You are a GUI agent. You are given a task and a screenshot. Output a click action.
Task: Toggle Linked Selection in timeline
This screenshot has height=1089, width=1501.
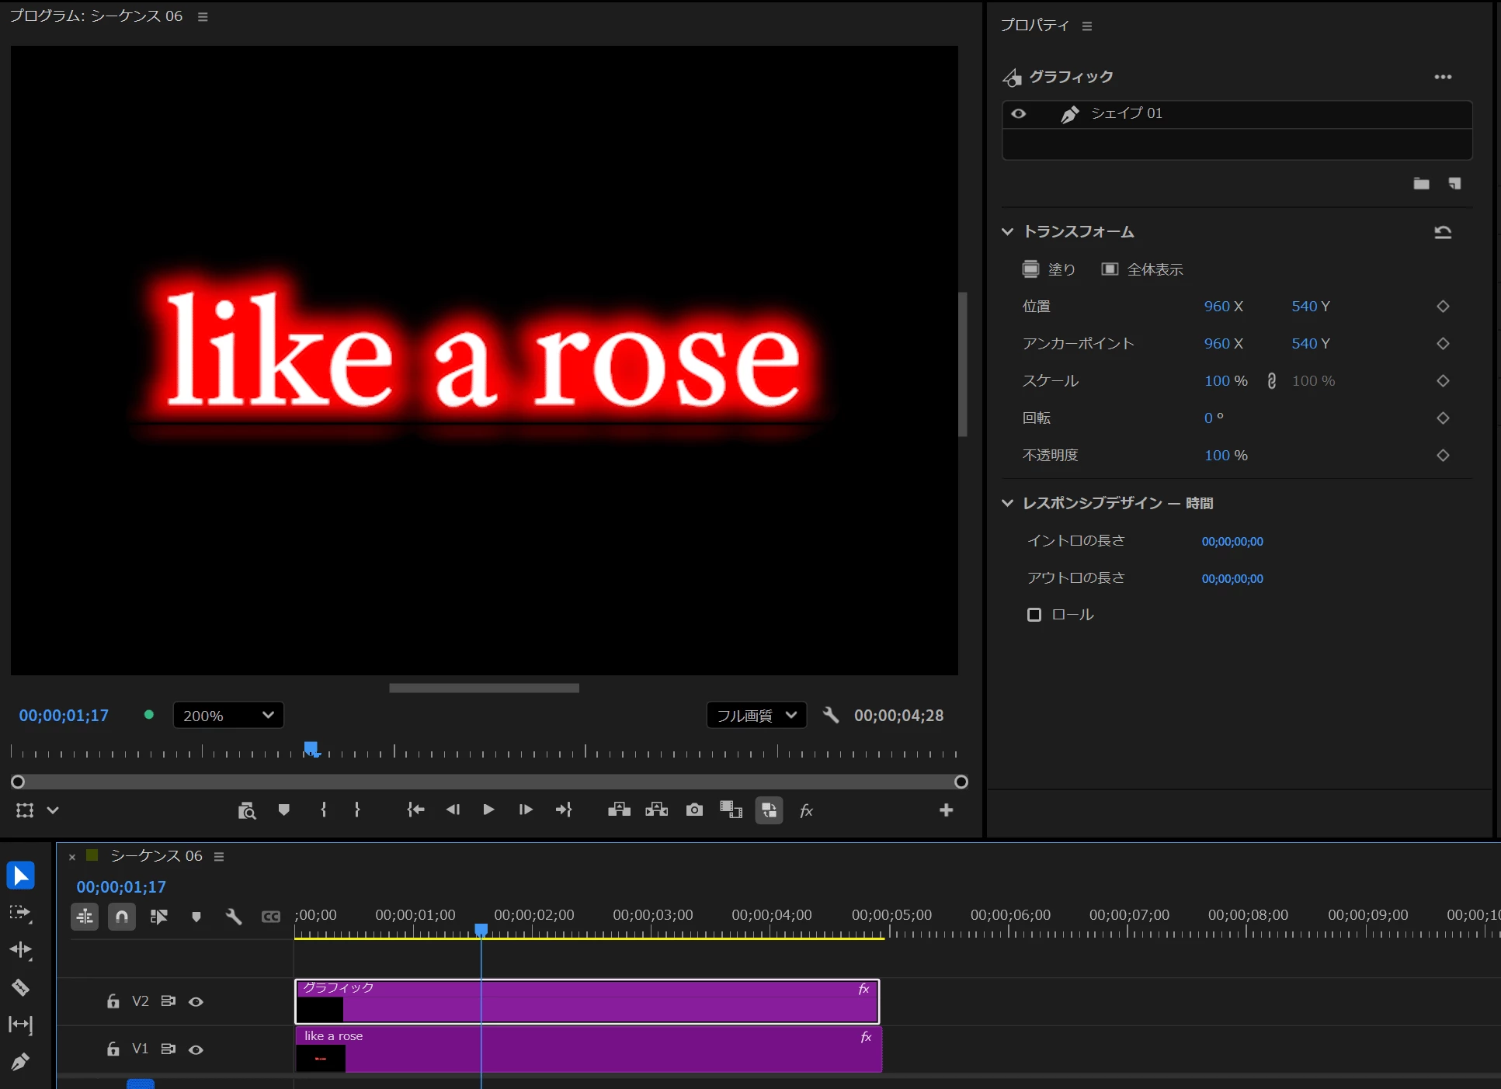click(x=159, y=917)
